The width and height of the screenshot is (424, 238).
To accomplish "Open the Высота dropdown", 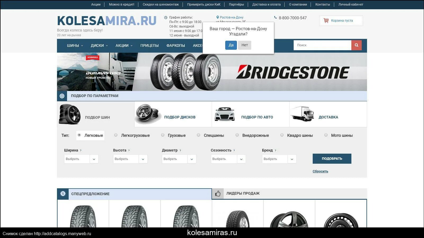I will [x=130, y=159].
